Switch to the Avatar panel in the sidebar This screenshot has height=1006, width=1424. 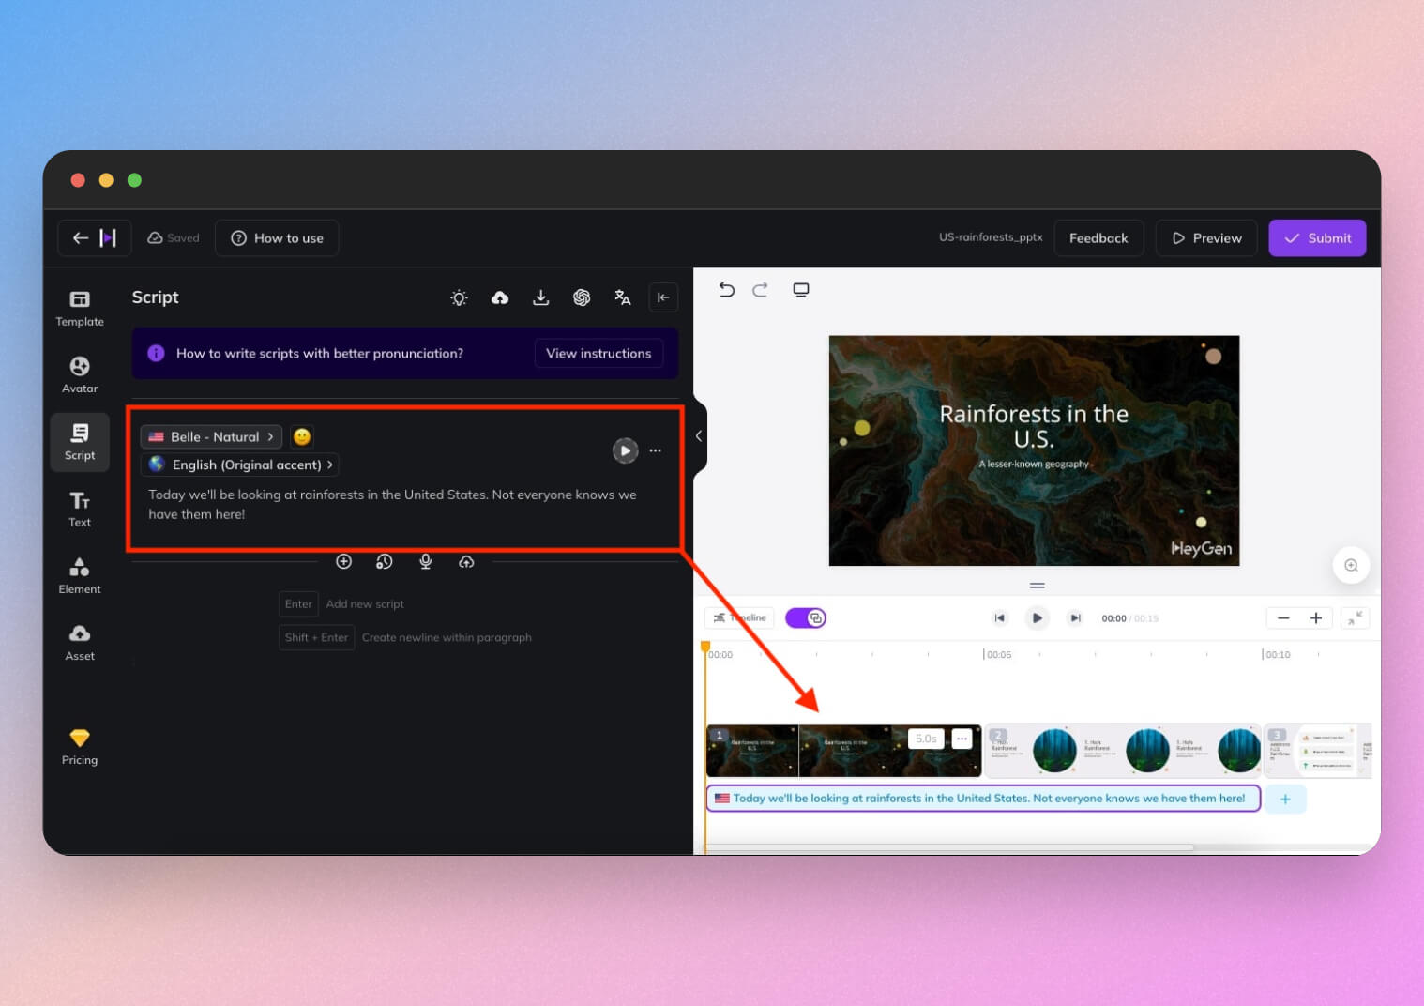79,373
